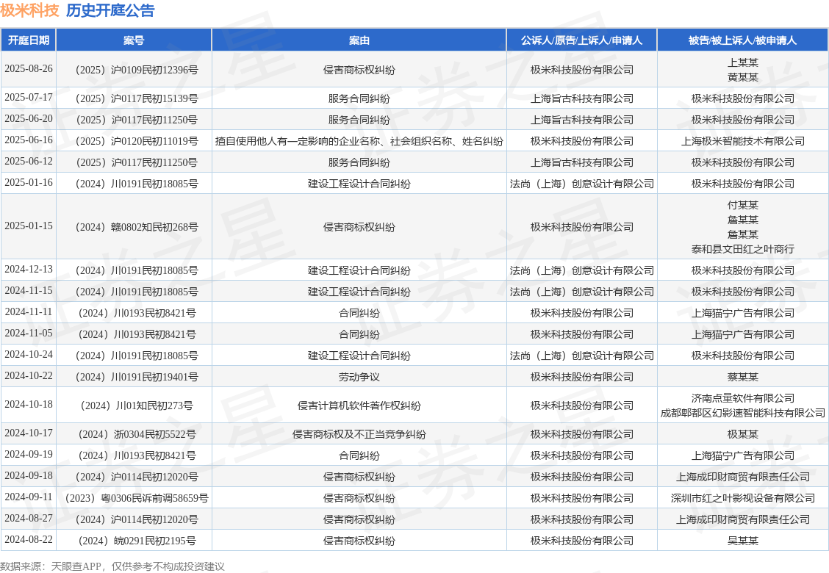Click defendant name 付某某
This screenshot has height=573, width=829.
pos(743,205)
